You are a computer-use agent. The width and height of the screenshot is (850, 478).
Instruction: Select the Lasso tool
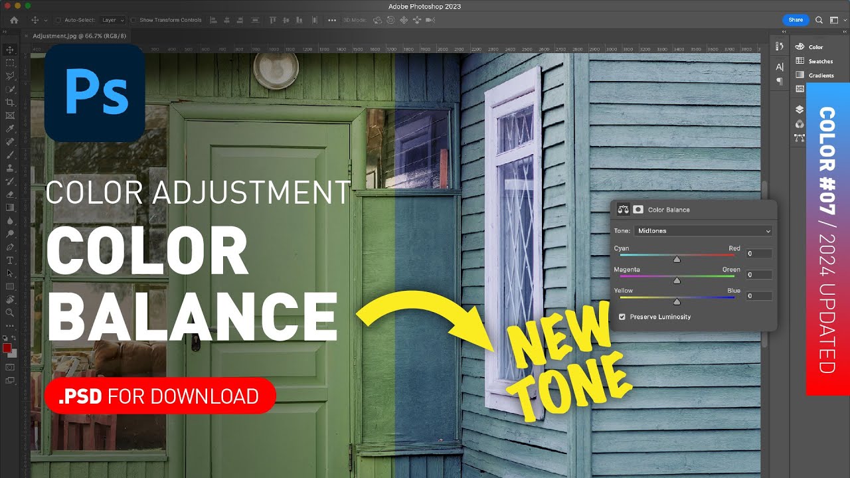(10, 76)
